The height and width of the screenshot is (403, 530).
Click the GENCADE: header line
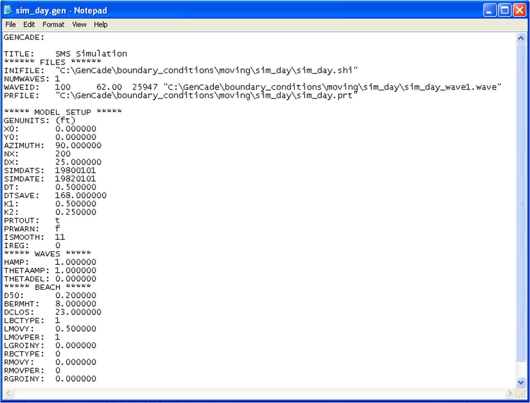click(x=24, y=38)
